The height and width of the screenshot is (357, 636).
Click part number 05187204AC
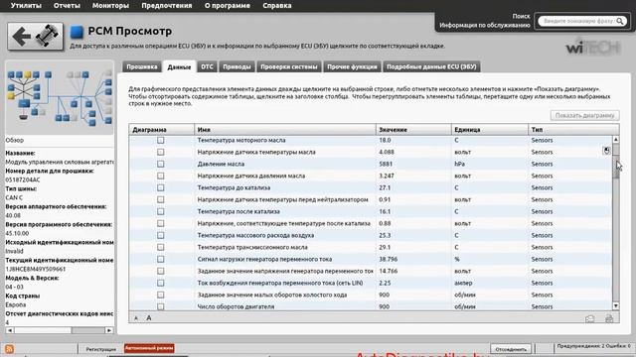23,179
